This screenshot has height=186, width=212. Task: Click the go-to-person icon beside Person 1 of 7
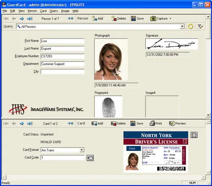pos(70,18)
